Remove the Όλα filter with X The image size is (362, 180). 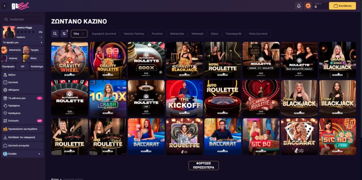(83, 34)
